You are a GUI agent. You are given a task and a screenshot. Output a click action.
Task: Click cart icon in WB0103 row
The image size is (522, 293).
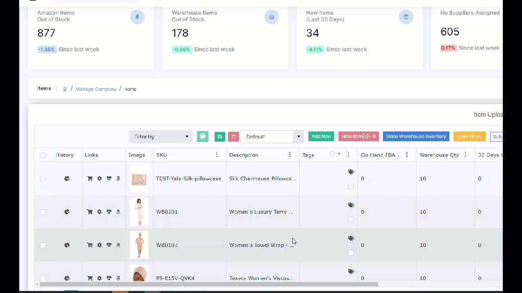click(x=90, y=245)
